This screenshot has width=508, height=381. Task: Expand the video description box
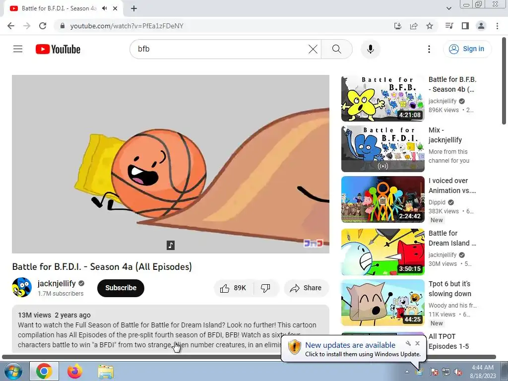coord(171,329)
